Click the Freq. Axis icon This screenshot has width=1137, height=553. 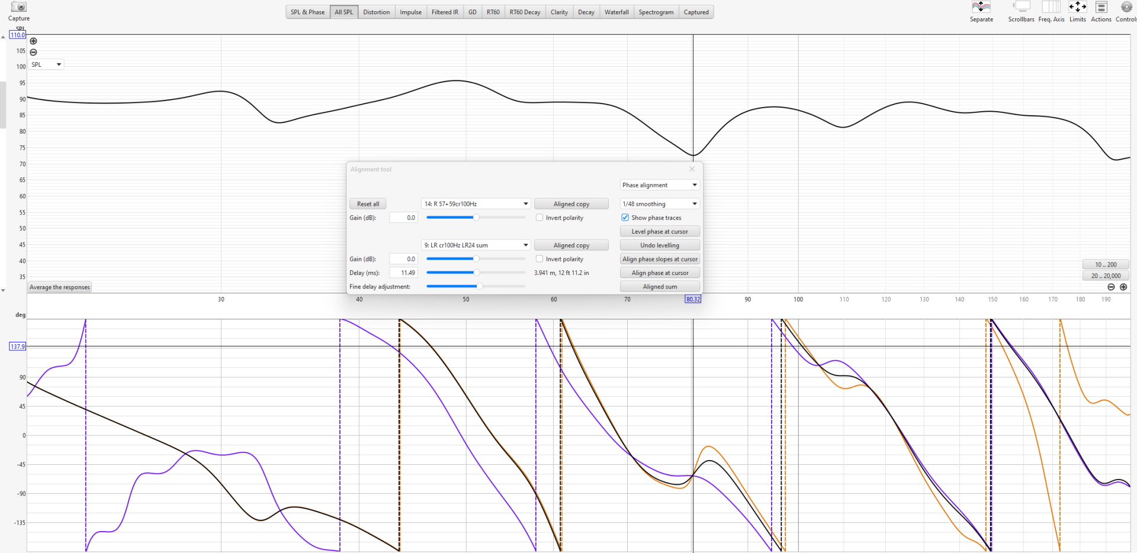pos(1051,7)
